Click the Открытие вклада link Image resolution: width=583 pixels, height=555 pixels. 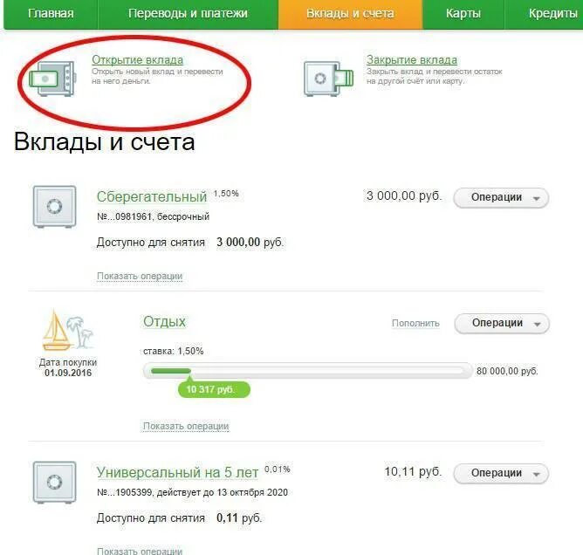(x=138, y=60)
